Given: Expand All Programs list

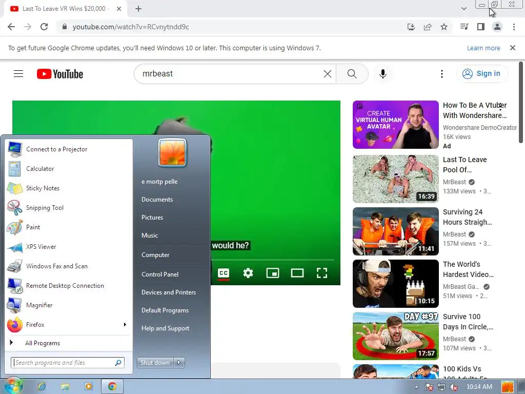Looking at the screenshot, I should [x=69, y=343].
